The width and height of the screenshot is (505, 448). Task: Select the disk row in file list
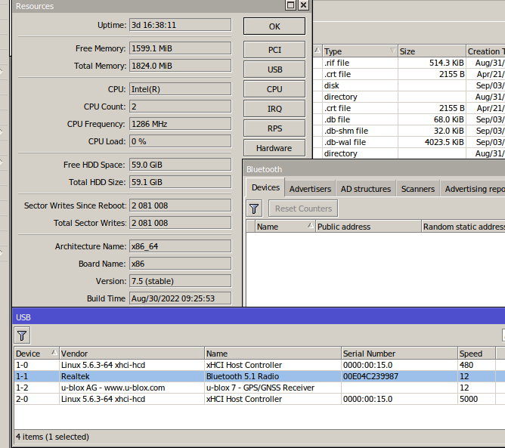(409, 85)
